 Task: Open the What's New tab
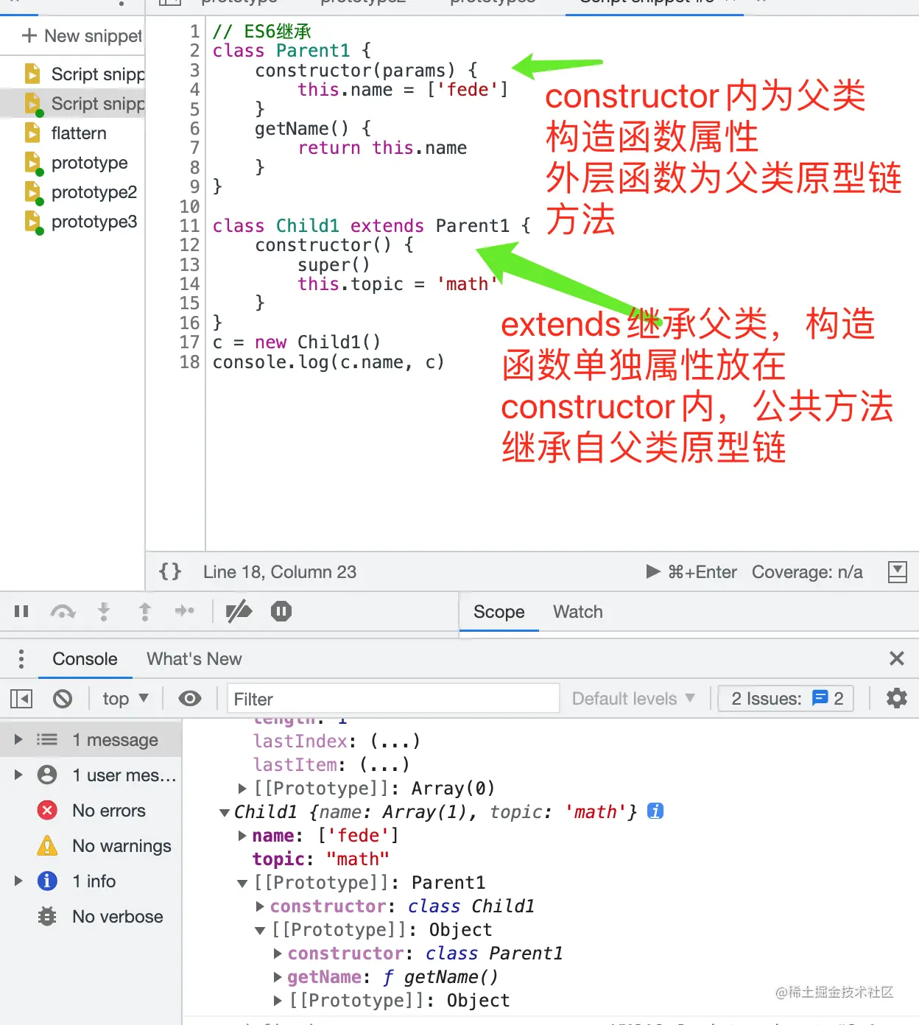(x=194, y=659)
